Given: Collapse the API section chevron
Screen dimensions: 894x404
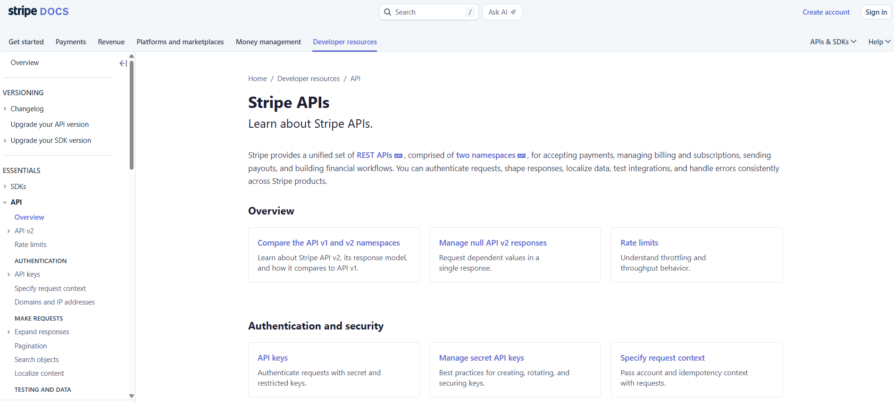Looking at the screenshot, I should coord(5,202).
